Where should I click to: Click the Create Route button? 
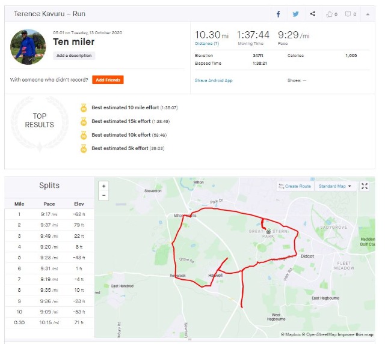(295, 186)
